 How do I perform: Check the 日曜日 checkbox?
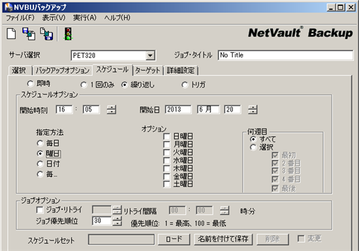tap(166, 137)
